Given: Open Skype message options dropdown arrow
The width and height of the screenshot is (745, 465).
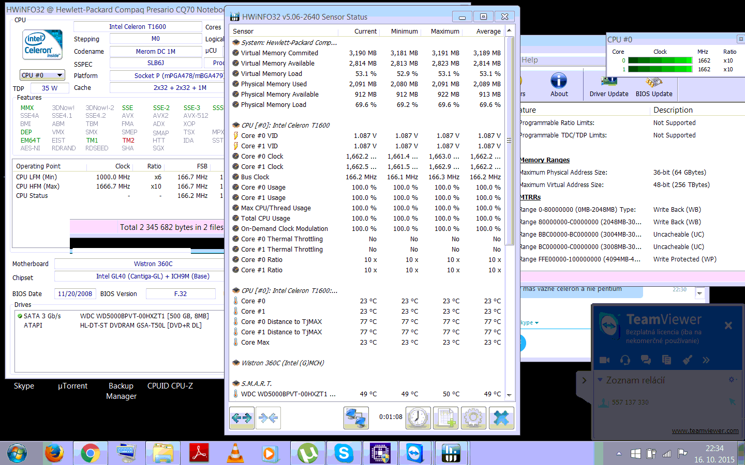Looking at the screenshot, I should pyautogui.click(x=699, y=293).
